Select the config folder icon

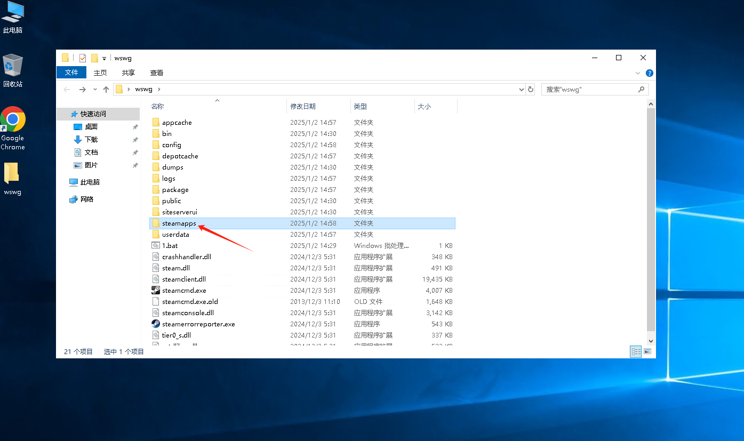tap(156, 145)
